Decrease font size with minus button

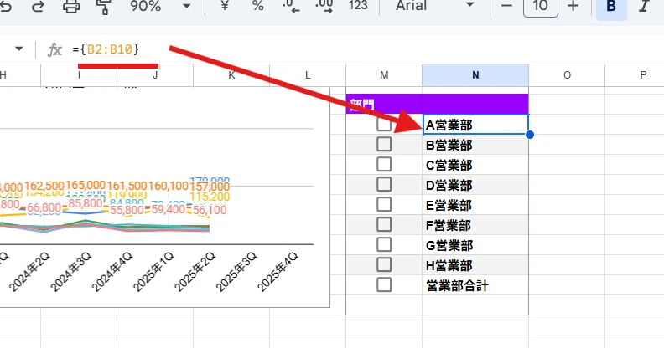tap(506, 6)
